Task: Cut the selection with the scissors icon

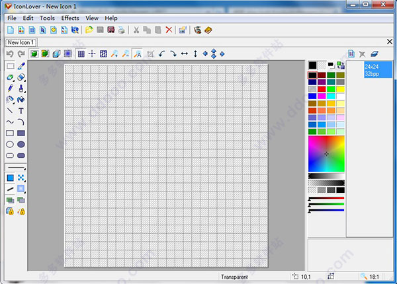Action: point(136,30)
